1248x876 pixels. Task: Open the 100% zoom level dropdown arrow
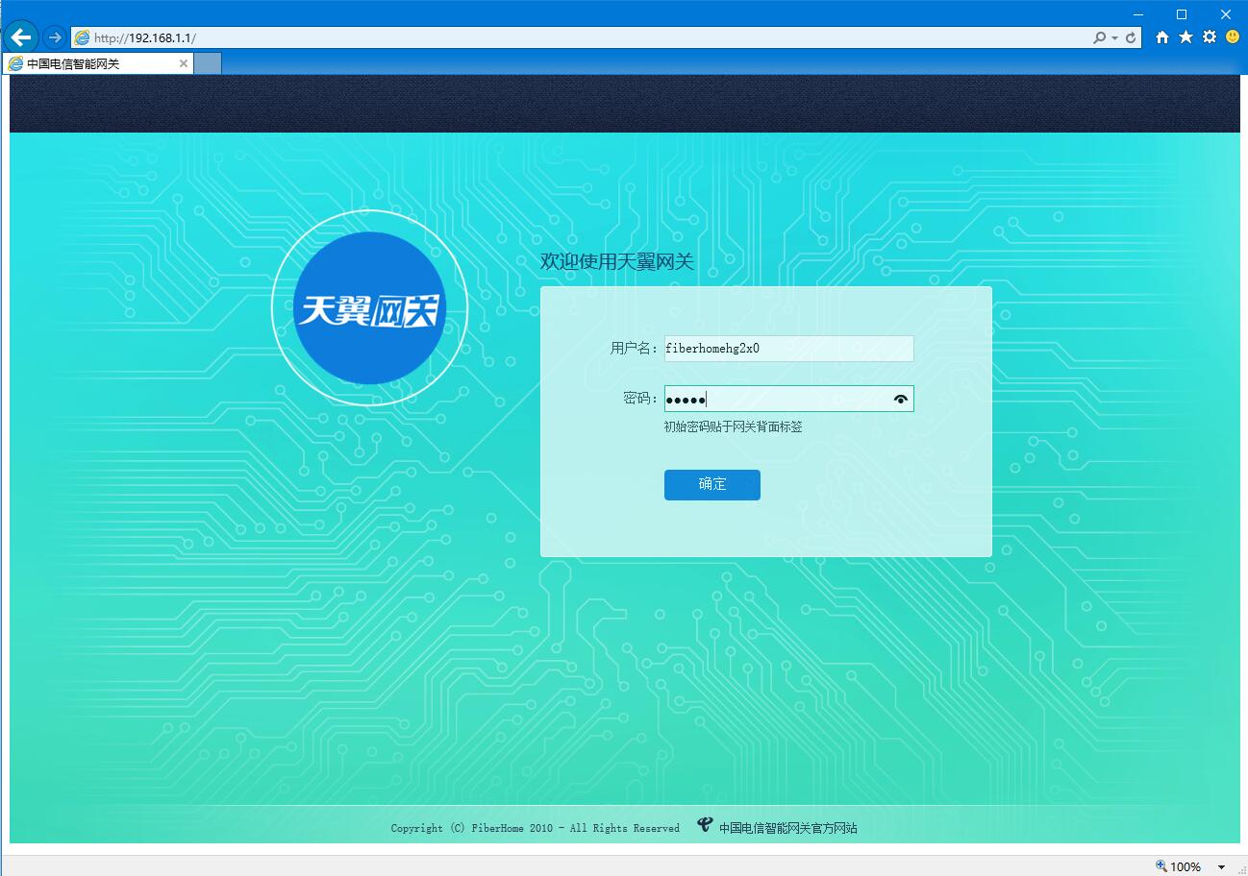(x=1222, y=866)
